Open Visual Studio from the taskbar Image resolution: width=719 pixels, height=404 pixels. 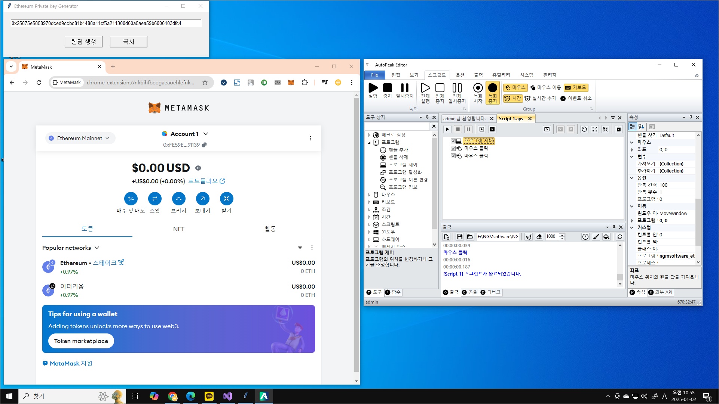[x=227, y=396]
